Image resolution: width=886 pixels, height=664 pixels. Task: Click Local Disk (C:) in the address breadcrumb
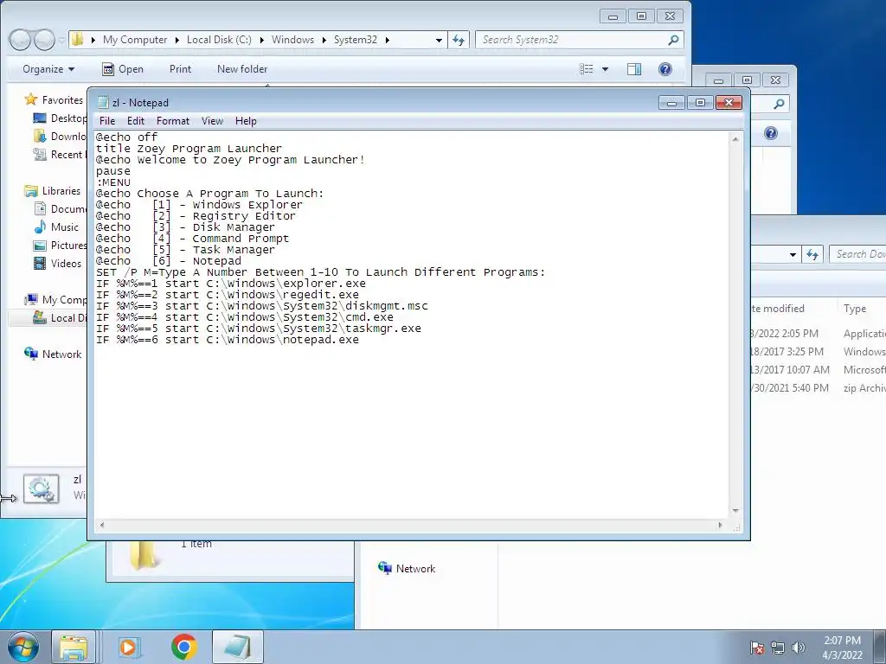[x=219, y=40]
